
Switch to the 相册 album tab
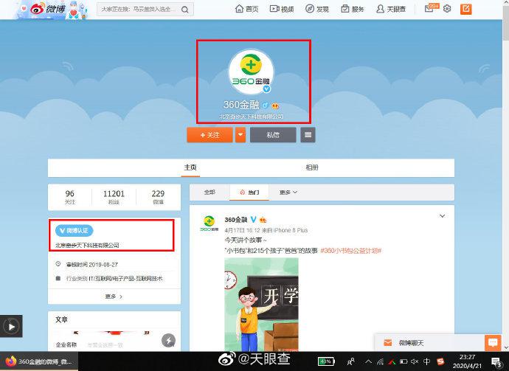(x=312, y=167)
